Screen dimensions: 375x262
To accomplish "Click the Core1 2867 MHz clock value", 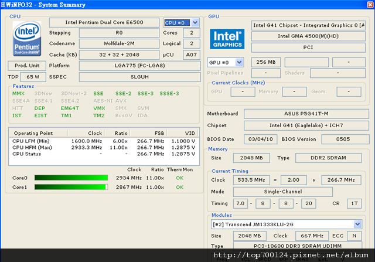I will click(129, 188).
